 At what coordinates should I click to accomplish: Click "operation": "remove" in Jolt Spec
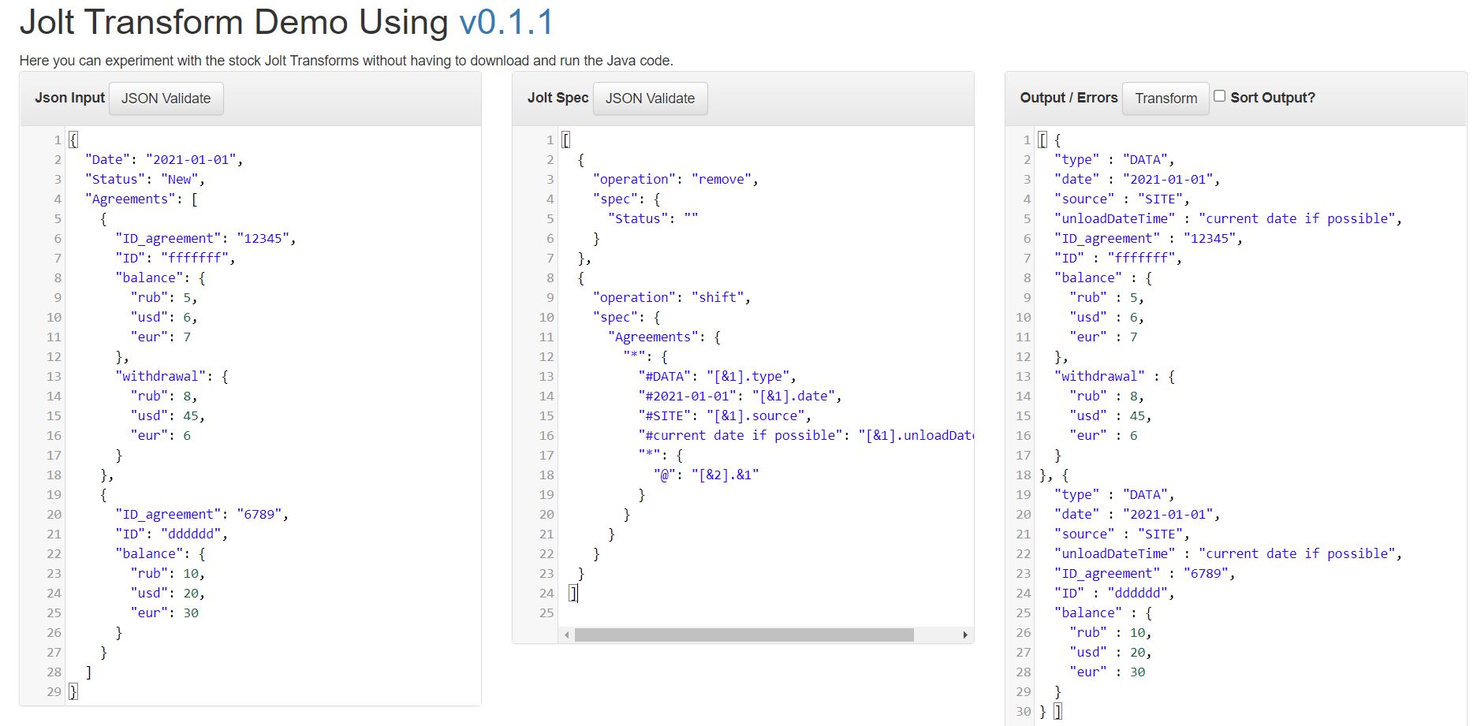(x=676, y=179)
